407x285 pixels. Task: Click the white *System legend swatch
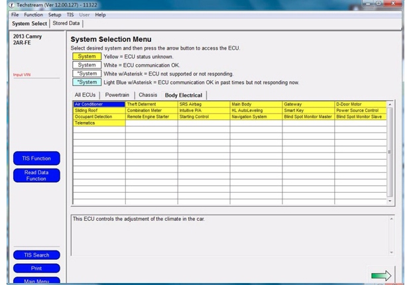pos(87,74)
